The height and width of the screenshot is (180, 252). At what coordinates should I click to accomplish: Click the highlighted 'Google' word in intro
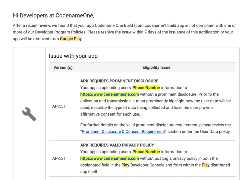pyautogui.click(x=66, y=39)
